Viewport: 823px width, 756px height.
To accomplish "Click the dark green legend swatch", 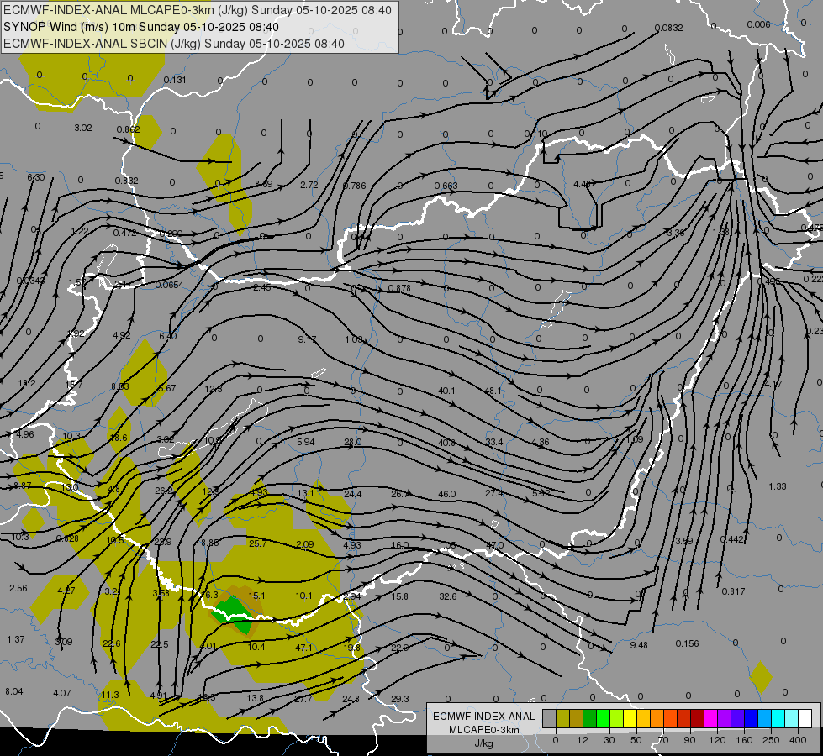I will pyautogui.click(x=590, y=719).
